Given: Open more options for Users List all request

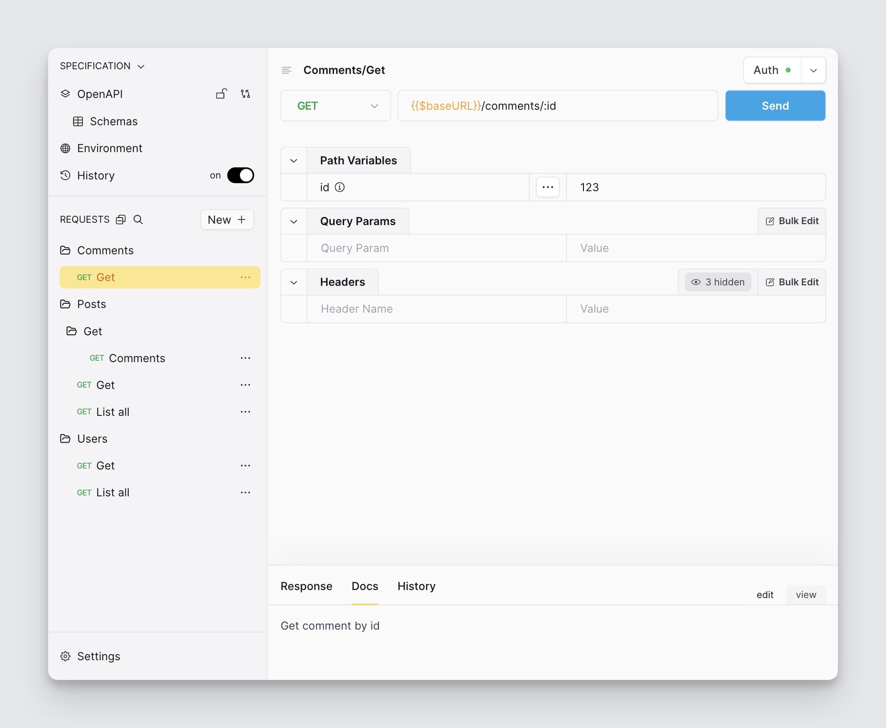Looking at the screenshot, I should (x=246, y=493).
